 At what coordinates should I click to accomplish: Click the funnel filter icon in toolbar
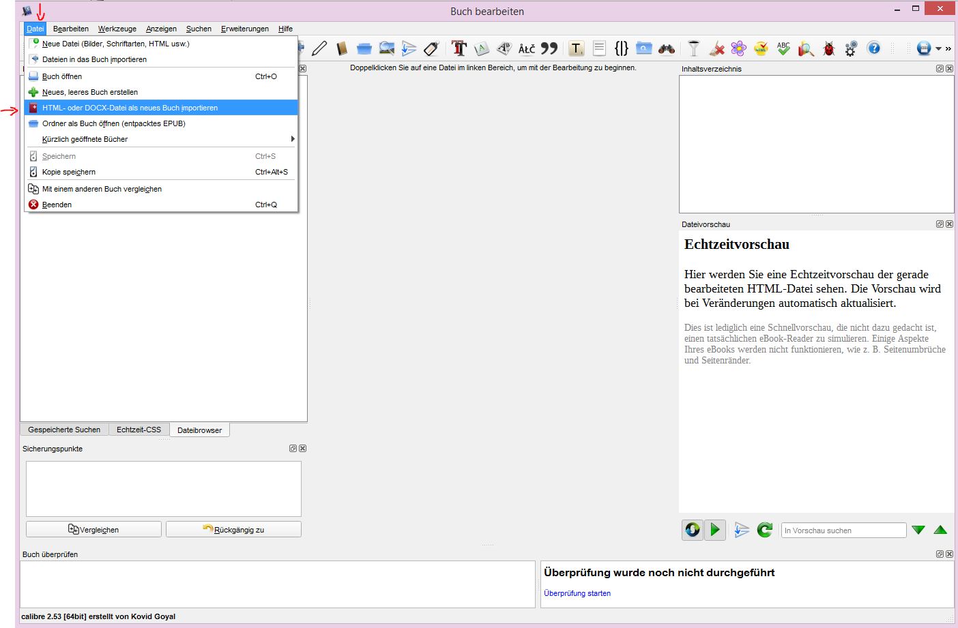694,48
